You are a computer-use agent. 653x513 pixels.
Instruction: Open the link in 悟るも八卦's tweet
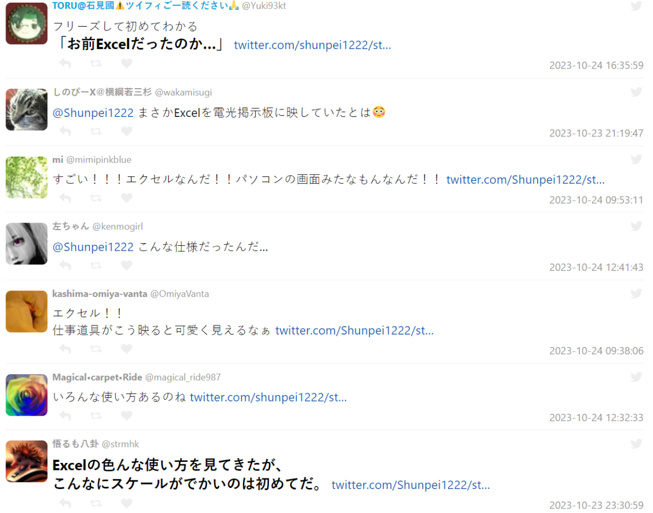click(411, 485)
